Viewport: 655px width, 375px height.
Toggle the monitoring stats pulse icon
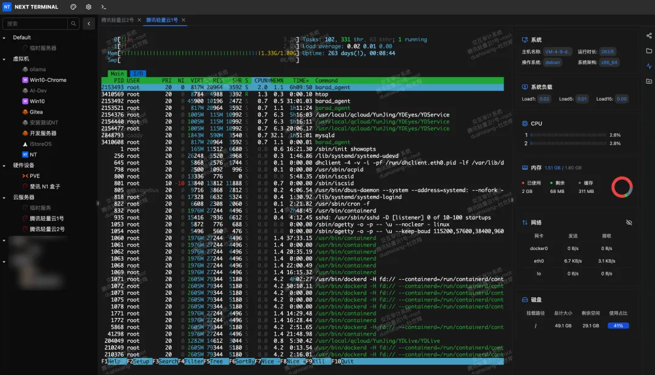pyautogui.click(x=649, y=66)
